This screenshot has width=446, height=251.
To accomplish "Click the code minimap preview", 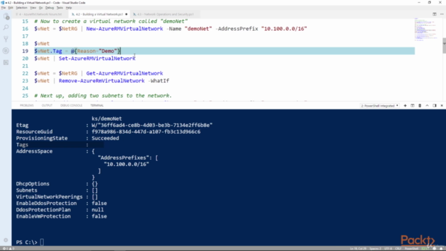I will 426,29.
